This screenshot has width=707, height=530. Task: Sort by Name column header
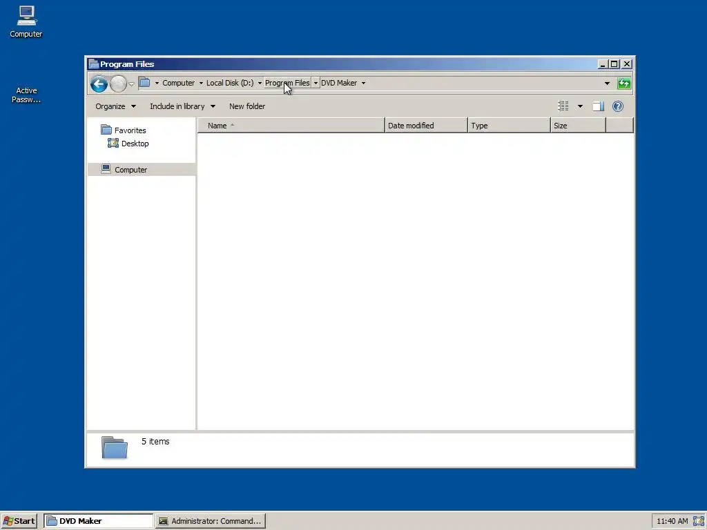[291, 126]
